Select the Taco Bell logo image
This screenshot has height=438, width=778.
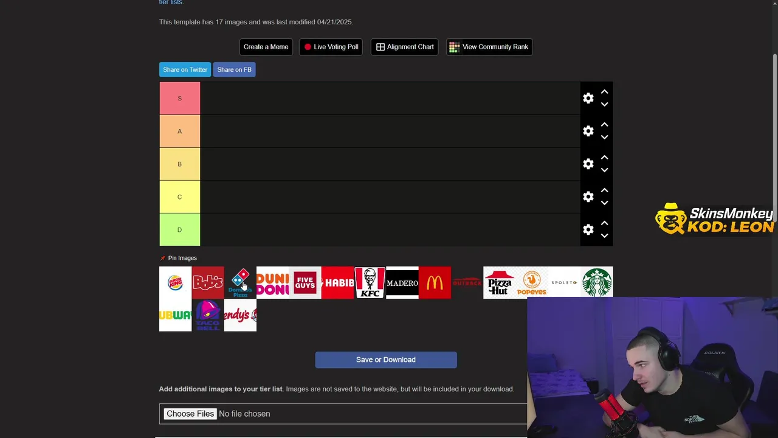pyautogui.click(x=208, y=315)
